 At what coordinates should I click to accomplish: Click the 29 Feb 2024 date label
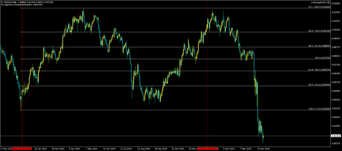pyautogui.click(x=58, y=149)
